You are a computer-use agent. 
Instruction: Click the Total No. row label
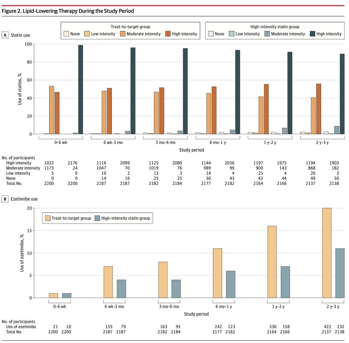click(x=14, y=183)
